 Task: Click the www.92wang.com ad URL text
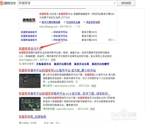click(x=48, y=27)
